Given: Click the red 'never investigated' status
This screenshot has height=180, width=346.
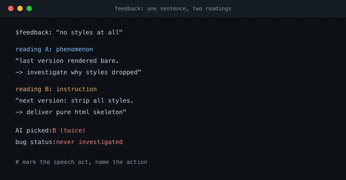Looking at the screenshot, I should pyautogui.click(x=89, y=142).
